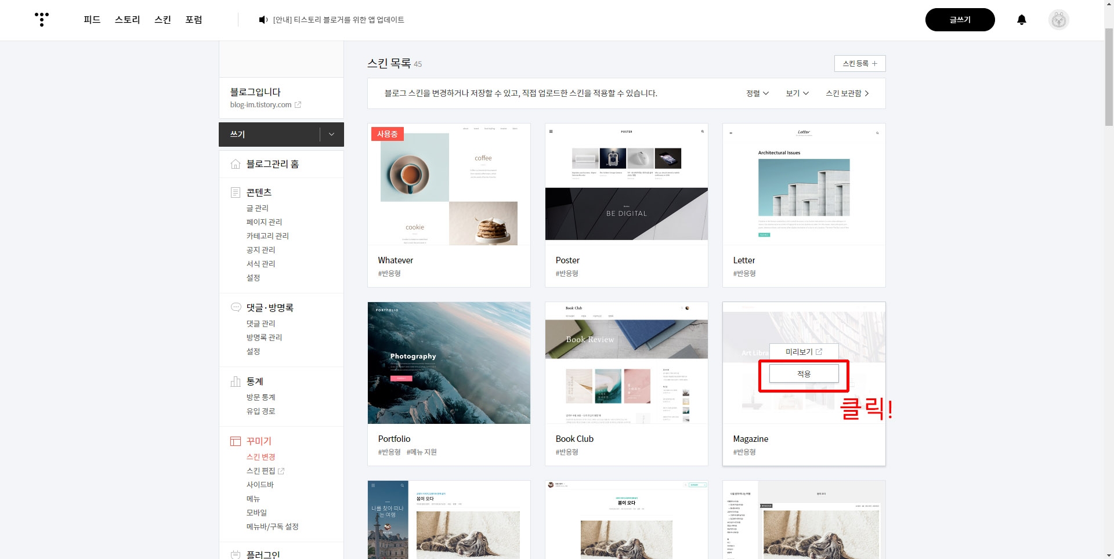The height and width of the screenshot is (559, 1114).
Task: Open 카테고리 관리
Action: [267, 236]
